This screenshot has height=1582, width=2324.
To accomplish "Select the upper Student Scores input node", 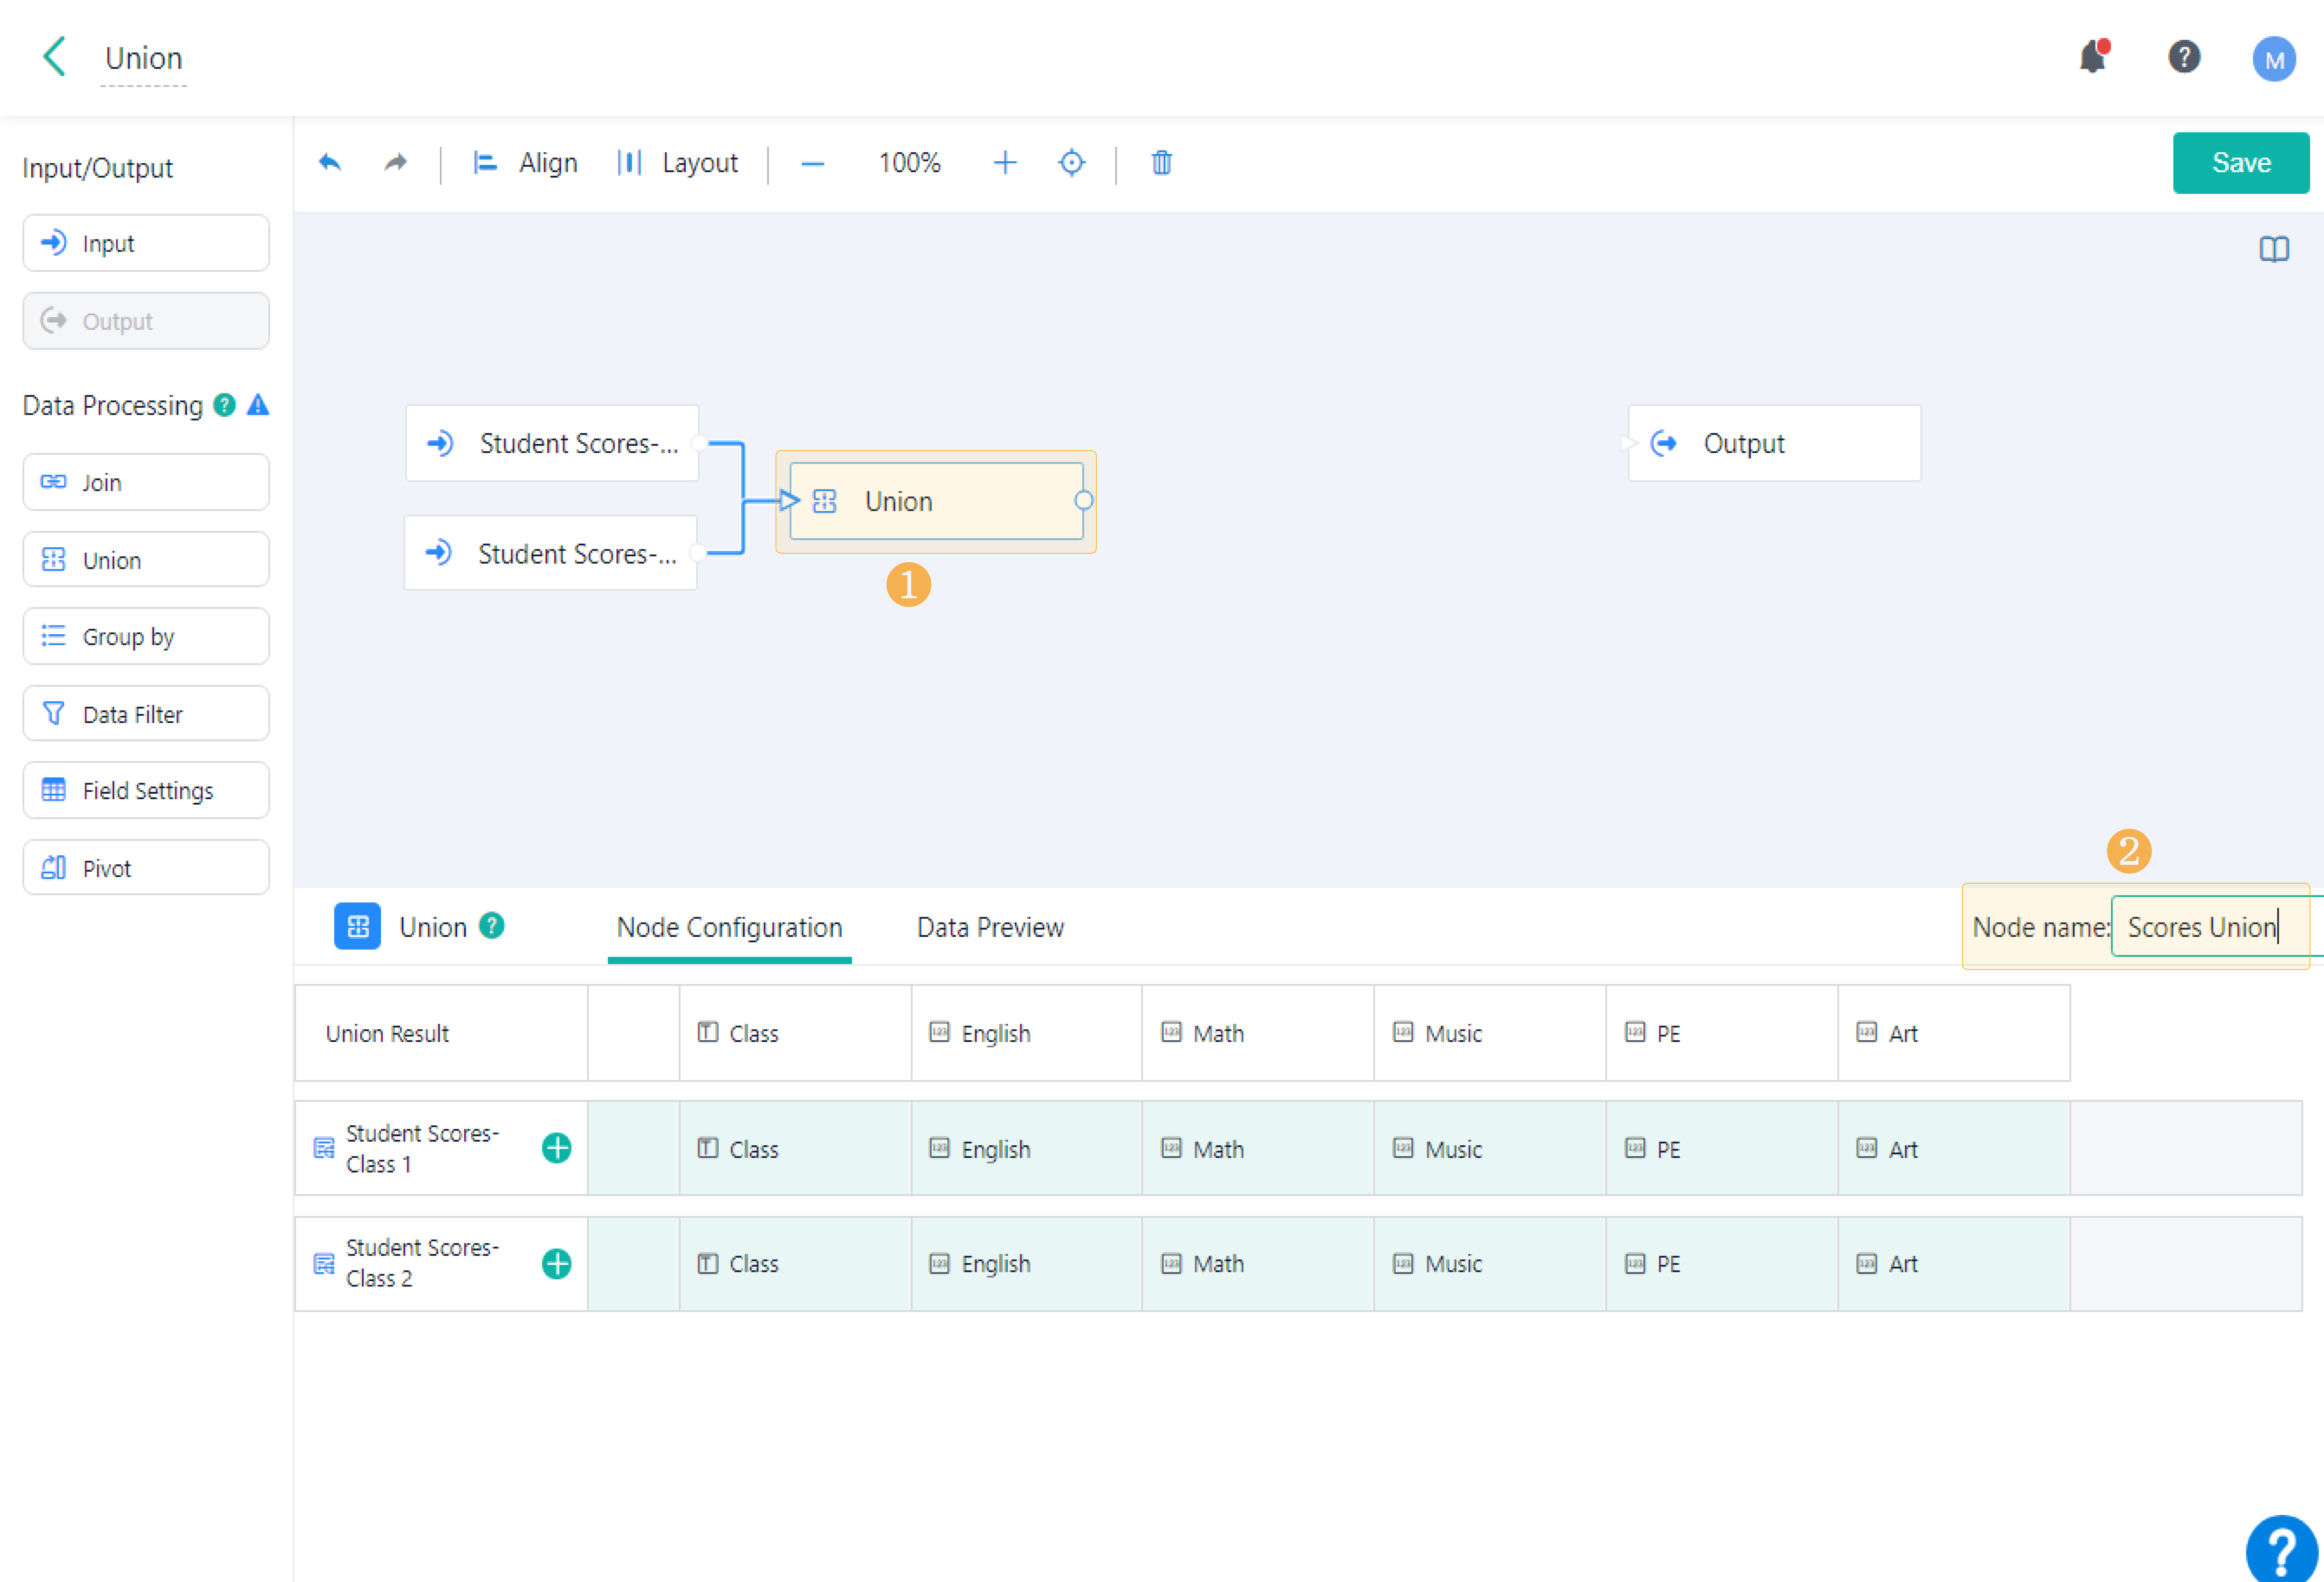I will tap(552, 443).
